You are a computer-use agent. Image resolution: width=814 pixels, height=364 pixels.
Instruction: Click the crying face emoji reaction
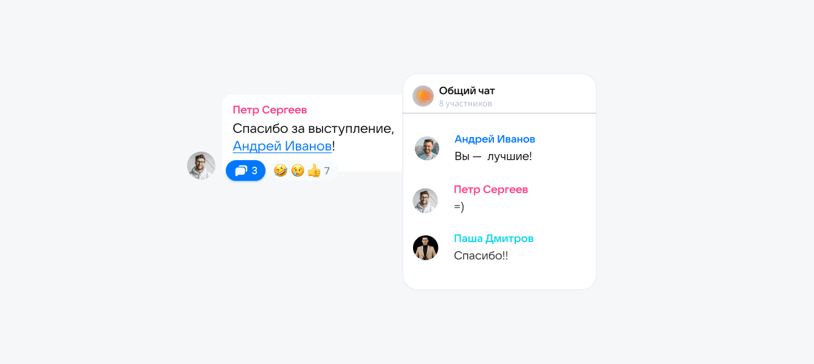pyautogui.click(x=297, y=170)
